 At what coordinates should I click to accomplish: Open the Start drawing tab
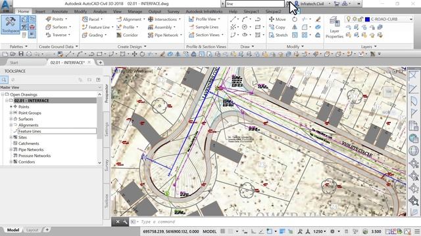(14, 63)
